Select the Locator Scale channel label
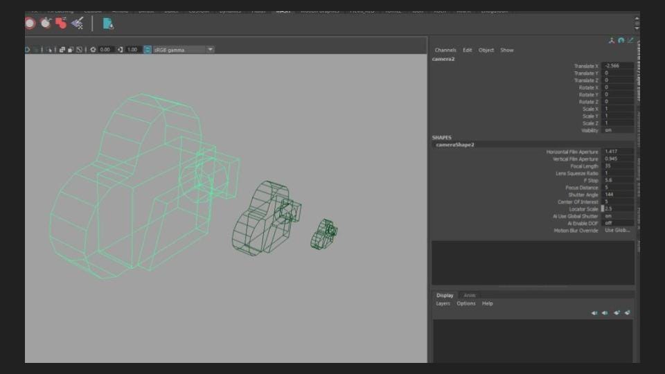The width and height of the screenshot is (665, 374). pyautogui.click(x=583, y=209)
